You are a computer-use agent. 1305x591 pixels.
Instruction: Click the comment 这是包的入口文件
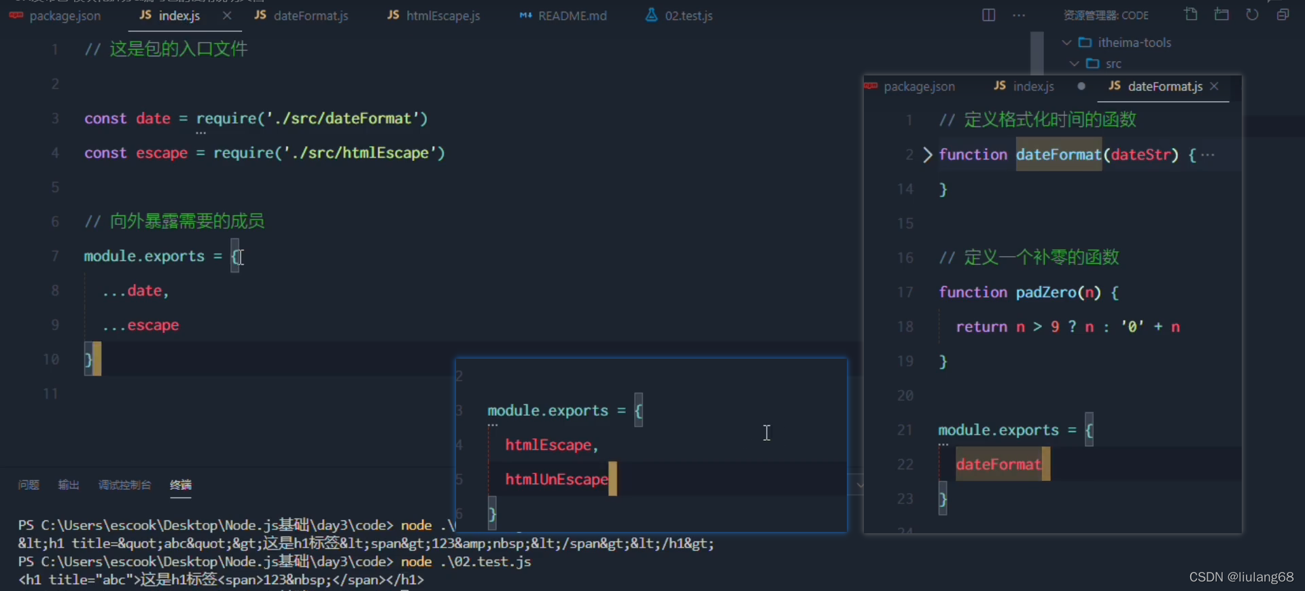[x=167, y=49]
